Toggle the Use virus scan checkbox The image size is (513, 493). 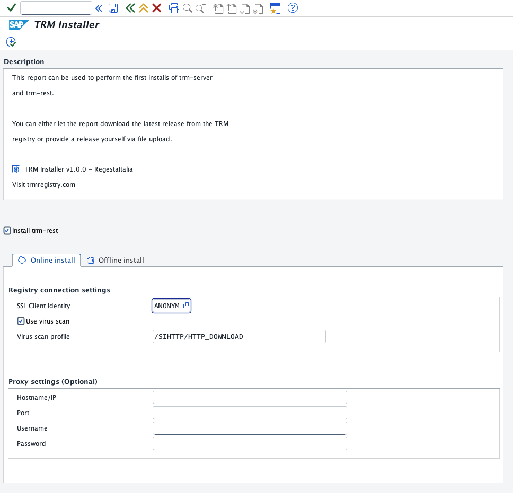coord(21,321)
